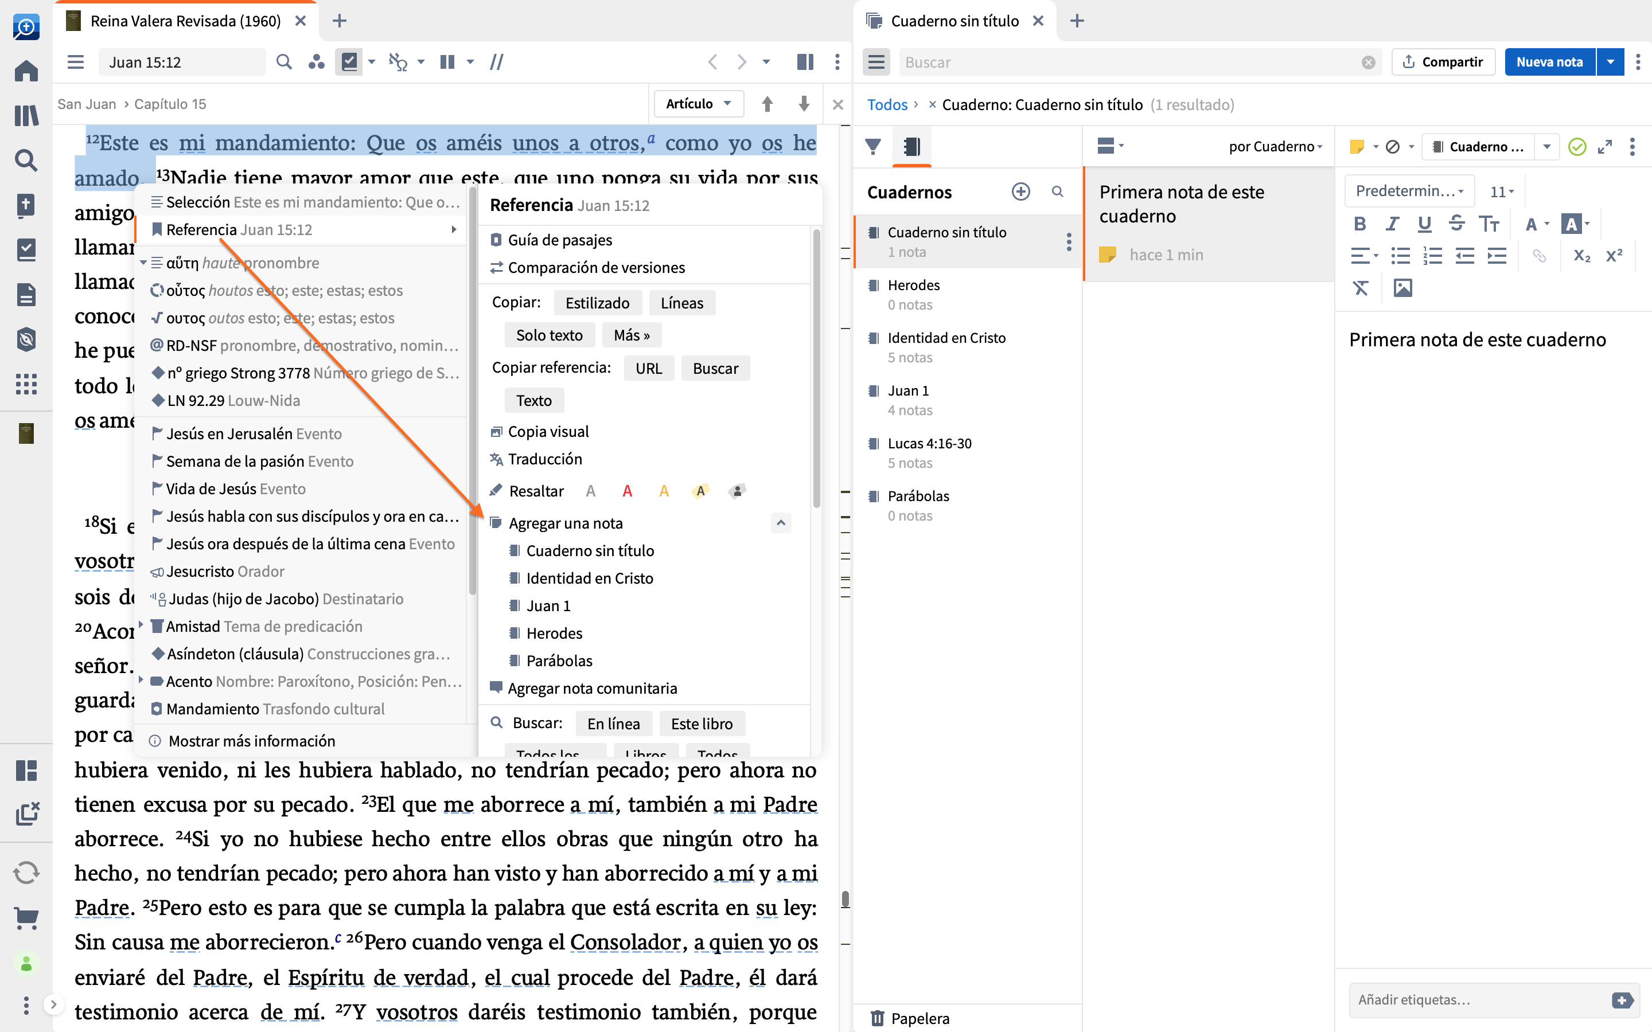Click the Solo texto copy button
The height and width of the screenshot is (1032, 1652).
[550, 334]
